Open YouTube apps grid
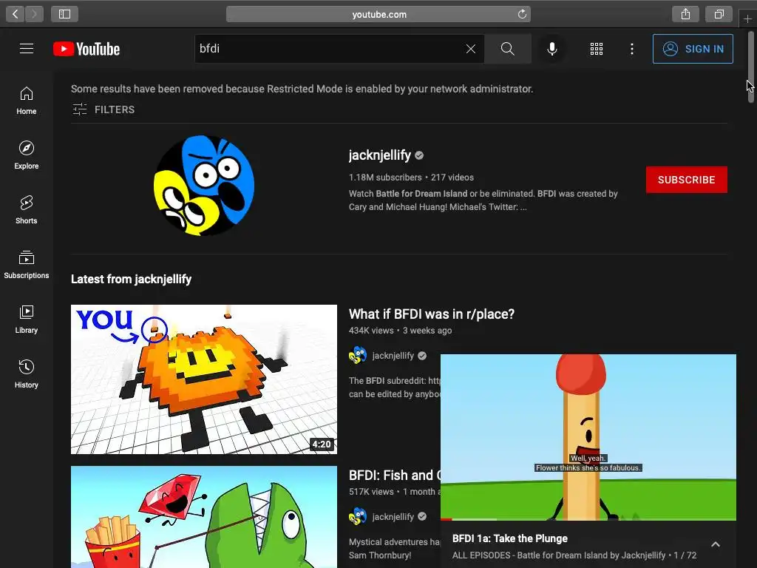 [x=597, y=49]
